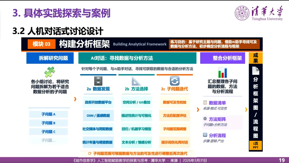Click the 各小组讨论 description paragraph
This screenshot has width=289, height=163.
pos(50,87)
